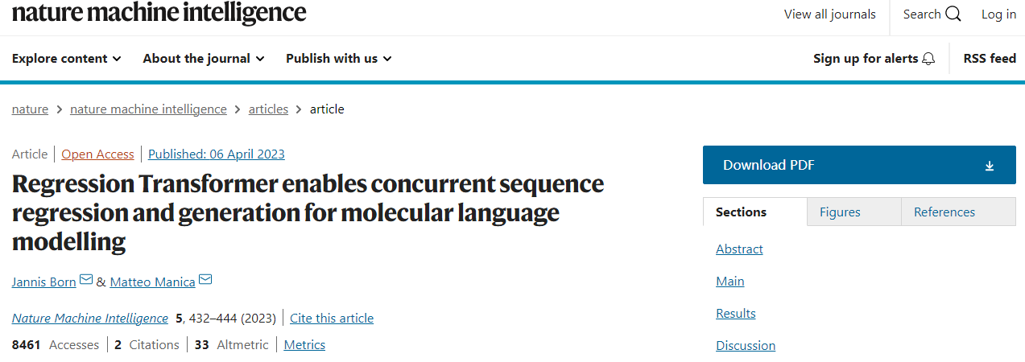Click the download arrow icon on PDF button

990,166
